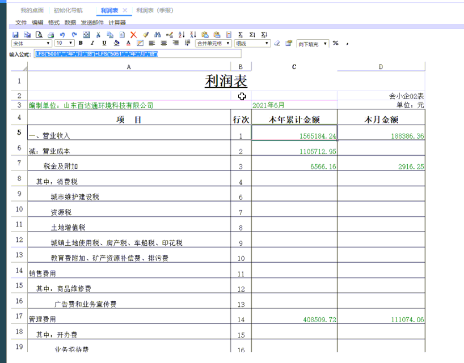Click the eraser icon after the line style box
The height and width of the screenshot is (363, 464).
coord(277,44)
